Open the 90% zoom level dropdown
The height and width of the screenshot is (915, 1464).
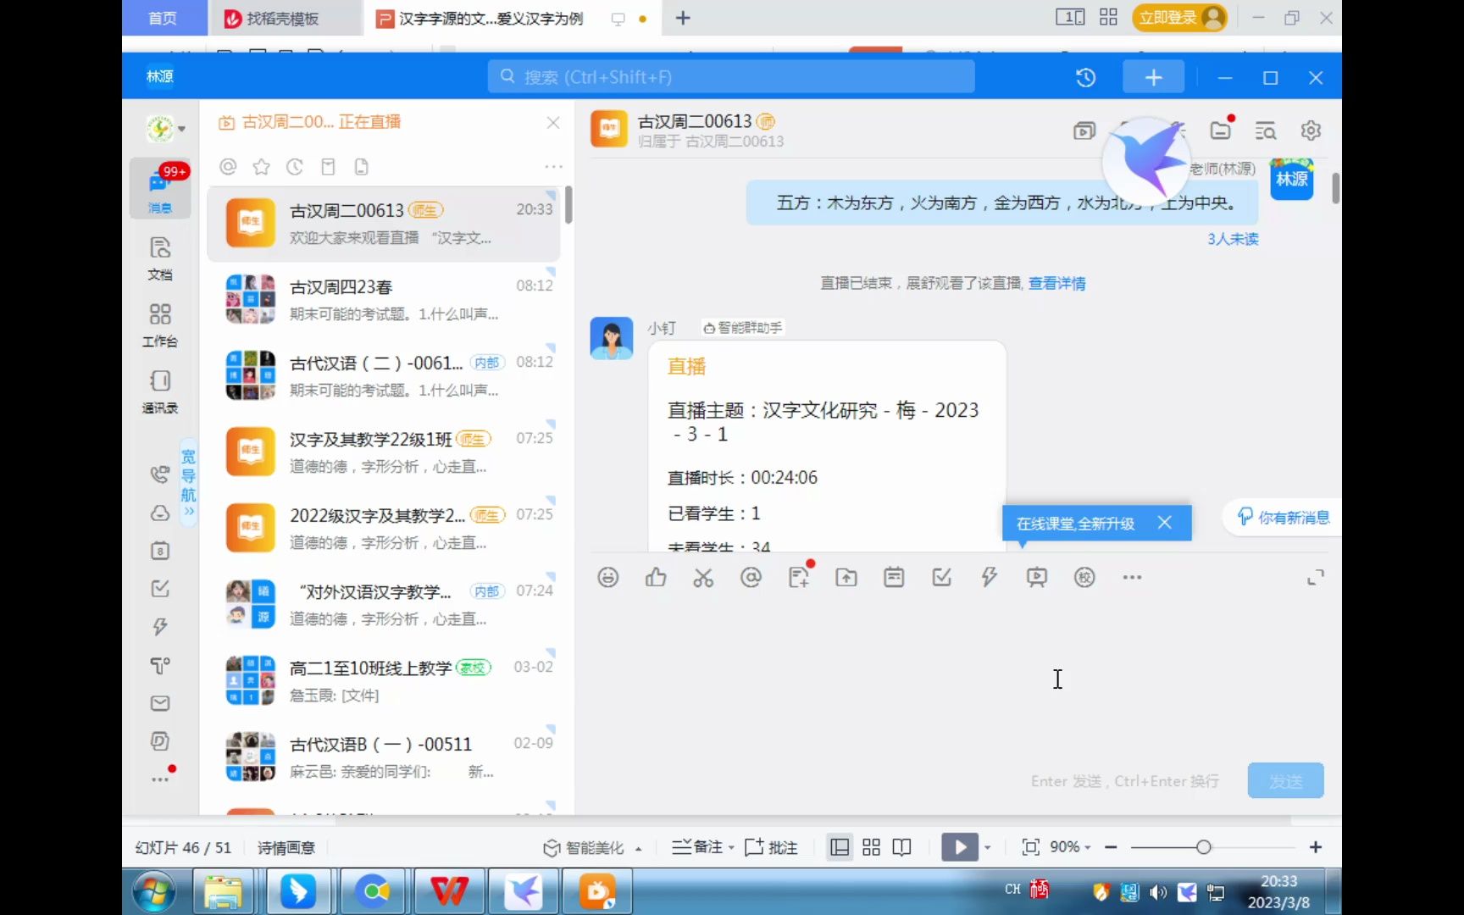point(1070,847)
